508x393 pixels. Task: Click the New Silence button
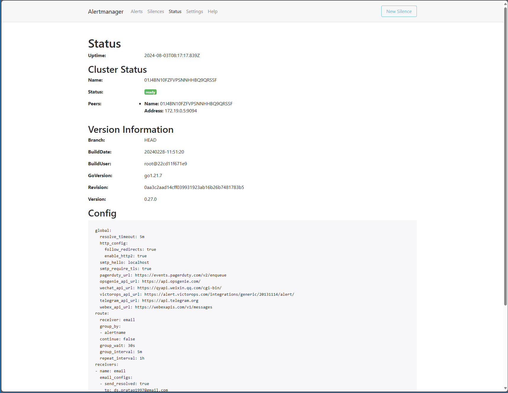(399, 11)
